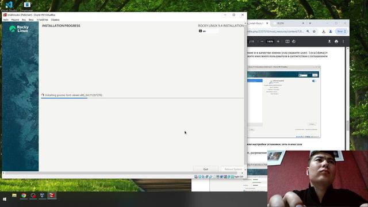This screenshot has width=368, height=207.
Task: Bookmark this page with the star icon
Action: click(314, 31)
